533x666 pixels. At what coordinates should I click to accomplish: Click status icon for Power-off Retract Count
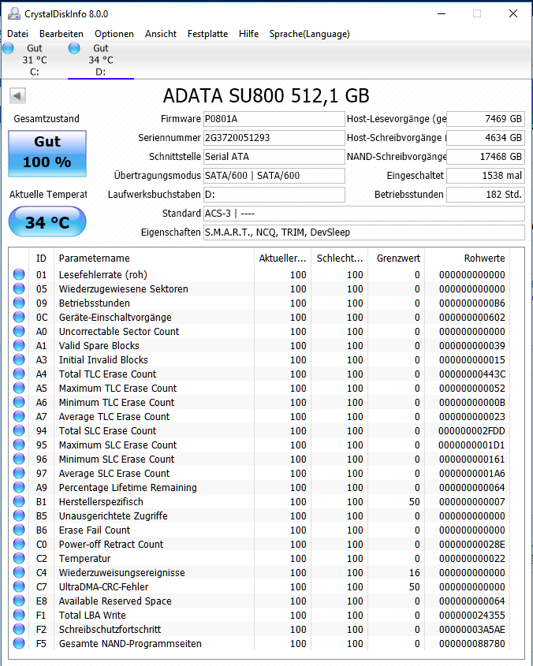point(19,544)
